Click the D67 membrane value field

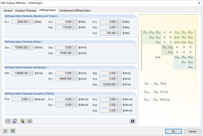[x=64, y=73]
